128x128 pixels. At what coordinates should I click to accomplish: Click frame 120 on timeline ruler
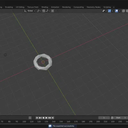pos(39,122)
